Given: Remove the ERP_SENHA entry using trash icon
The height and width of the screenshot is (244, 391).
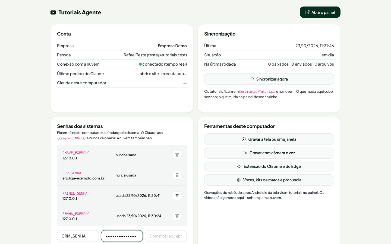Looking at the screenshot, I should click(x=177, y=175).
